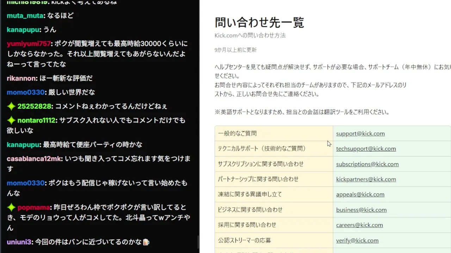This screenshot has height=253, width=451.
Task: Click the username popmama in chat
Action: pyautogui.click(x=33, y=207)
